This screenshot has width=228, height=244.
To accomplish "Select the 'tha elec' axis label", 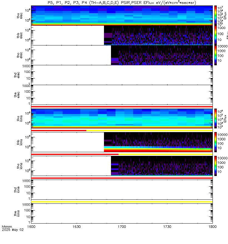I will point(19,16).
